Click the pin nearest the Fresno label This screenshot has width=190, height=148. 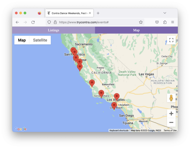click(x=80, y=67)
